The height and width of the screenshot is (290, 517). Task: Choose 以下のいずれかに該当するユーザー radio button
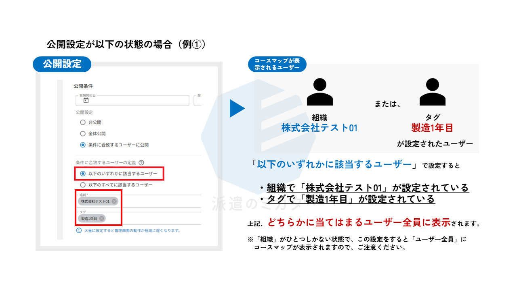tap(83, 174)
